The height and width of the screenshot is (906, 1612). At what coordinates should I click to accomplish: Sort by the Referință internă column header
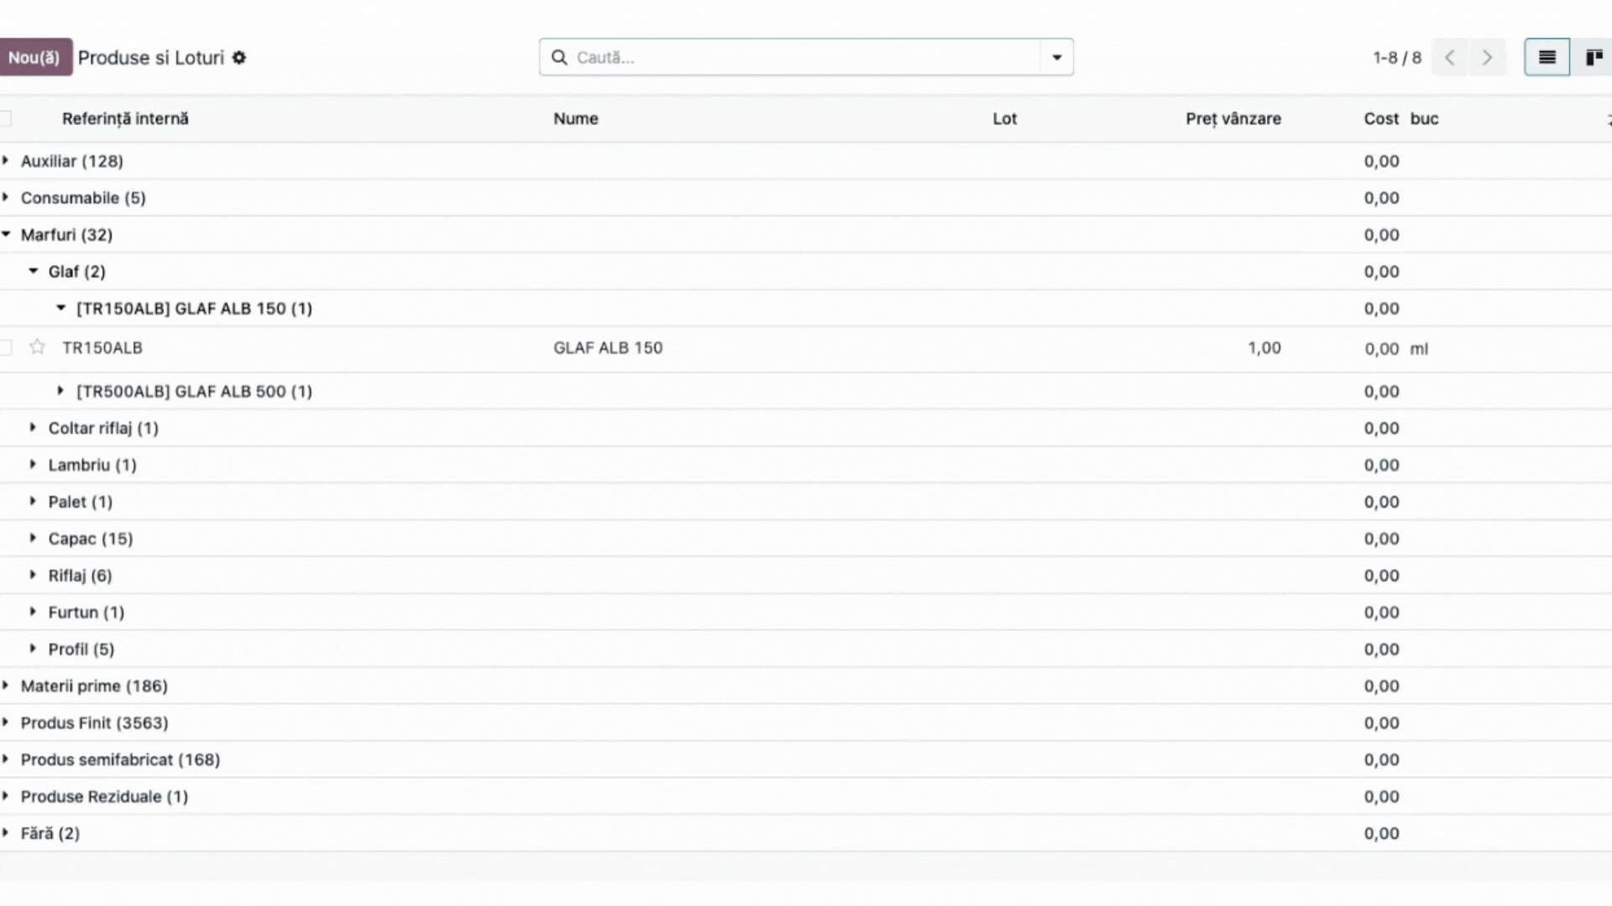125,118
